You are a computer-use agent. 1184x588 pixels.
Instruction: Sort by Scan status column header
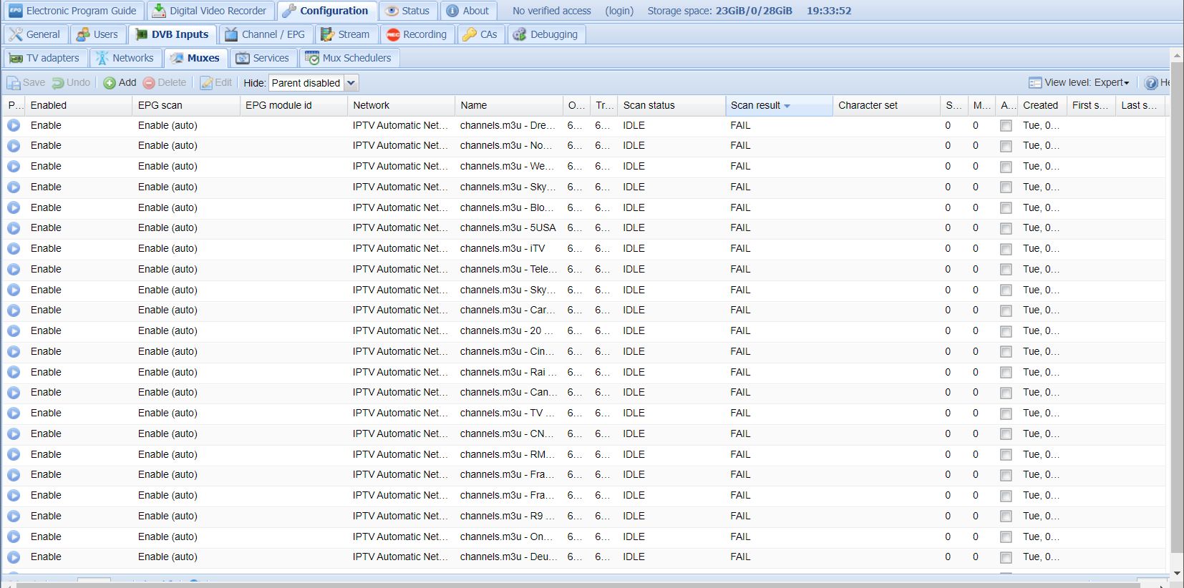[671, 105]
